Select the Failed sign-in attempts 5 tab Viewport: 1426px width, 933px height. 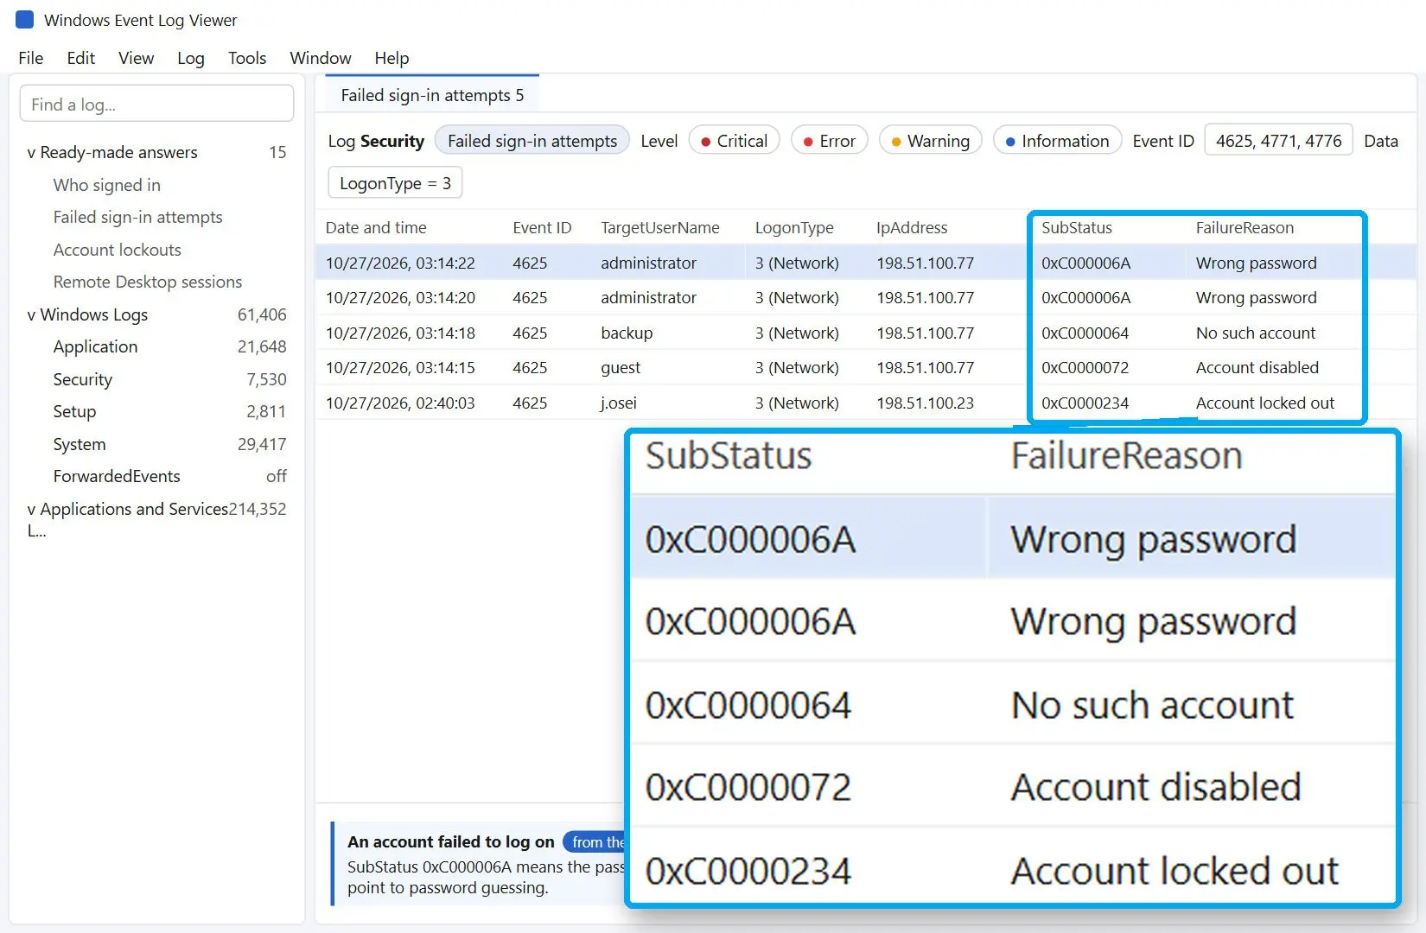(432, 95)
